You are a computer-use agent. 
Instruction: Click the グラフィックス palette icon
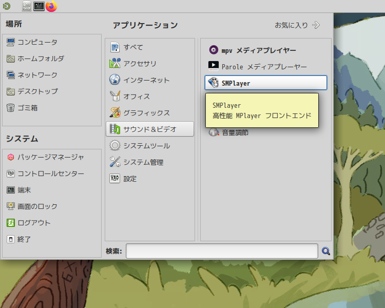pos(115,113)
